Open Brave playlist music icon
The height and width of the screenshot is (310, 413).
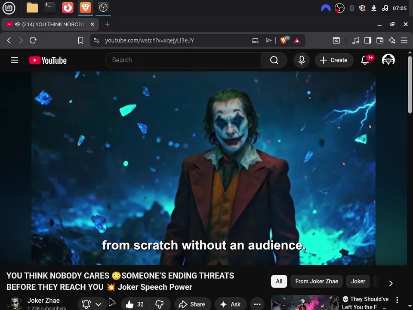pos(356,40)
